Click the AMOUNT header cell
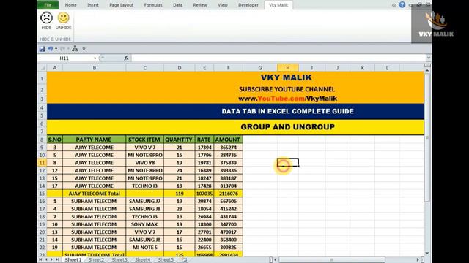This screenshot has height=263, width=469. [228, 140]
